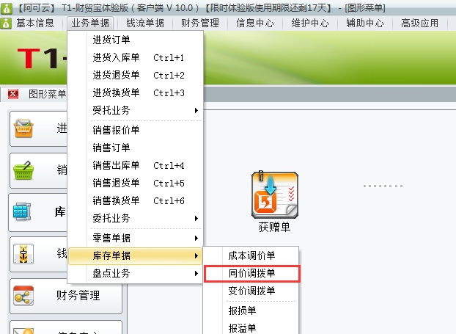Image resolution: width=456 pixels, height=334 pixels.
Task: Click the app logo icon beside 基本信息
Action: [x=6, y=23]
